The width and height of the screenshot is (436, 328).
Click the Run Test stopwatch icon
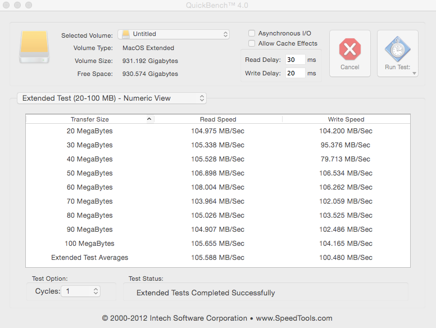pyautogui.click(x=397, y=50)
